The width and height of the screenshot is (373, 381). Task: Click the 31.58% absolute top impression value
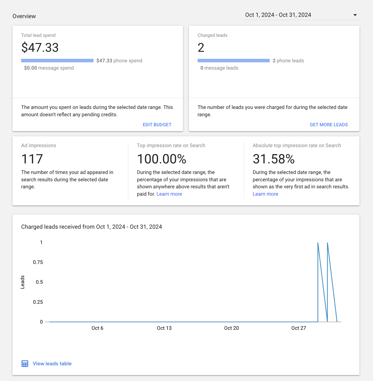[273, 159]
